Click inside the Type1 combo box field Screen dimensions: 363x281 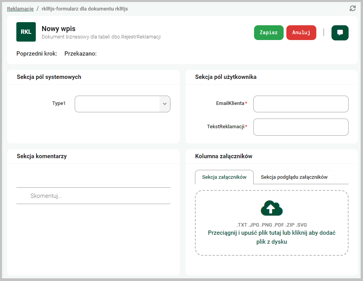[x=117, y=104]
